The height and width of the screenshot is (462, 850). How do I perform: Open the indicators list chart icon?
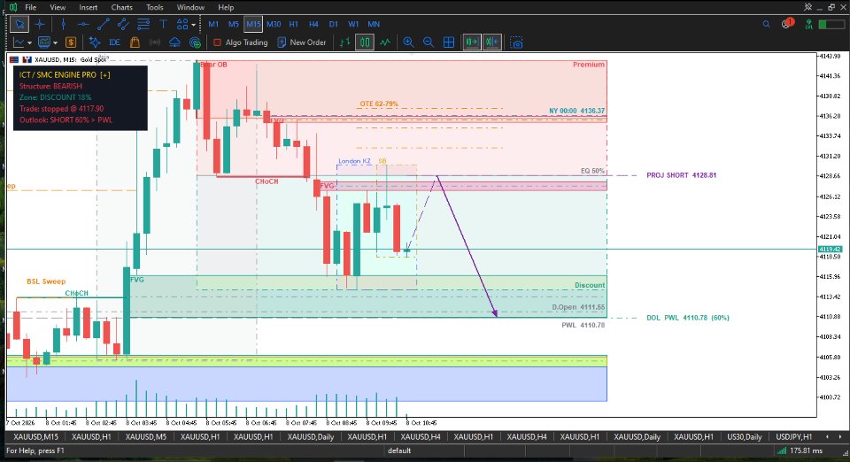tap(19, 42)
